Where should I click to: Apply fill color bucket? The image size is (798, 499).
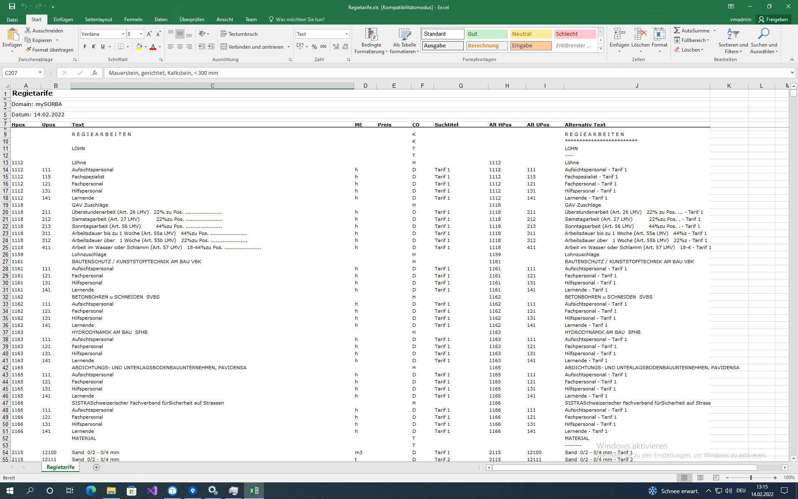click(139, 47)
